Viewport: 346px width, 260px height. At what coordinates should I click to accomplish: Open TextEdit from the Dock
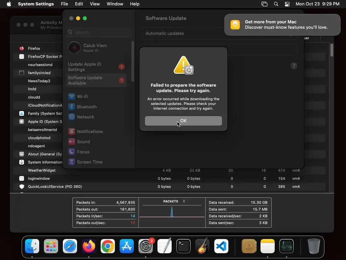click(x=165, y=246)
